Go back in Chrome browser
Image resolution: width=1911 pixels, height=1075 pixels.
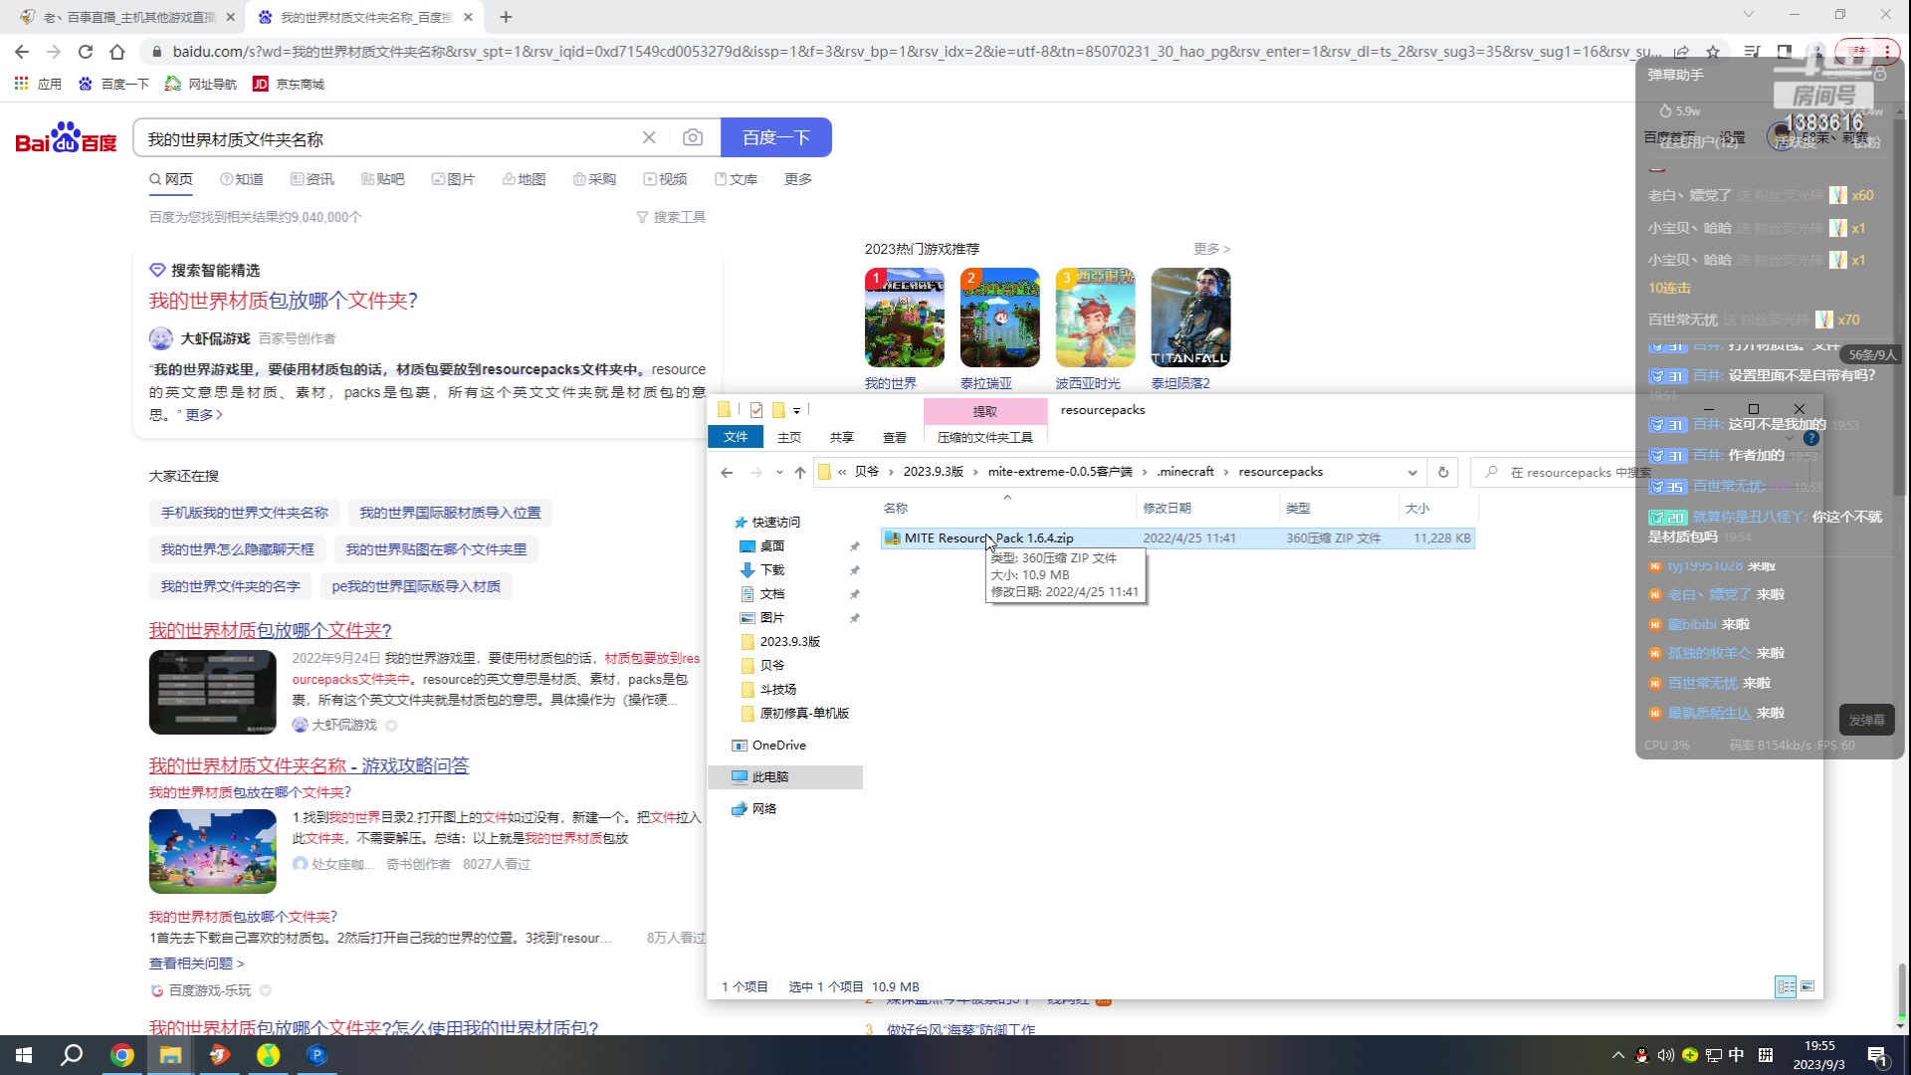tap(22, 52)
